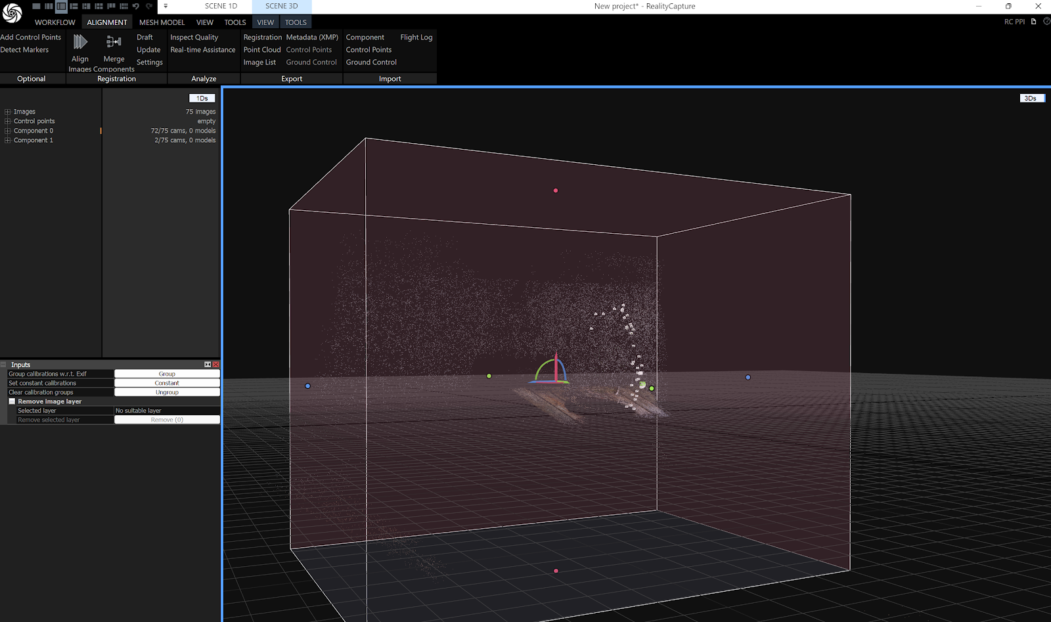Import Ground Control
The height and width of the screenshot is (622, 1051).
(x=371, y=62)
